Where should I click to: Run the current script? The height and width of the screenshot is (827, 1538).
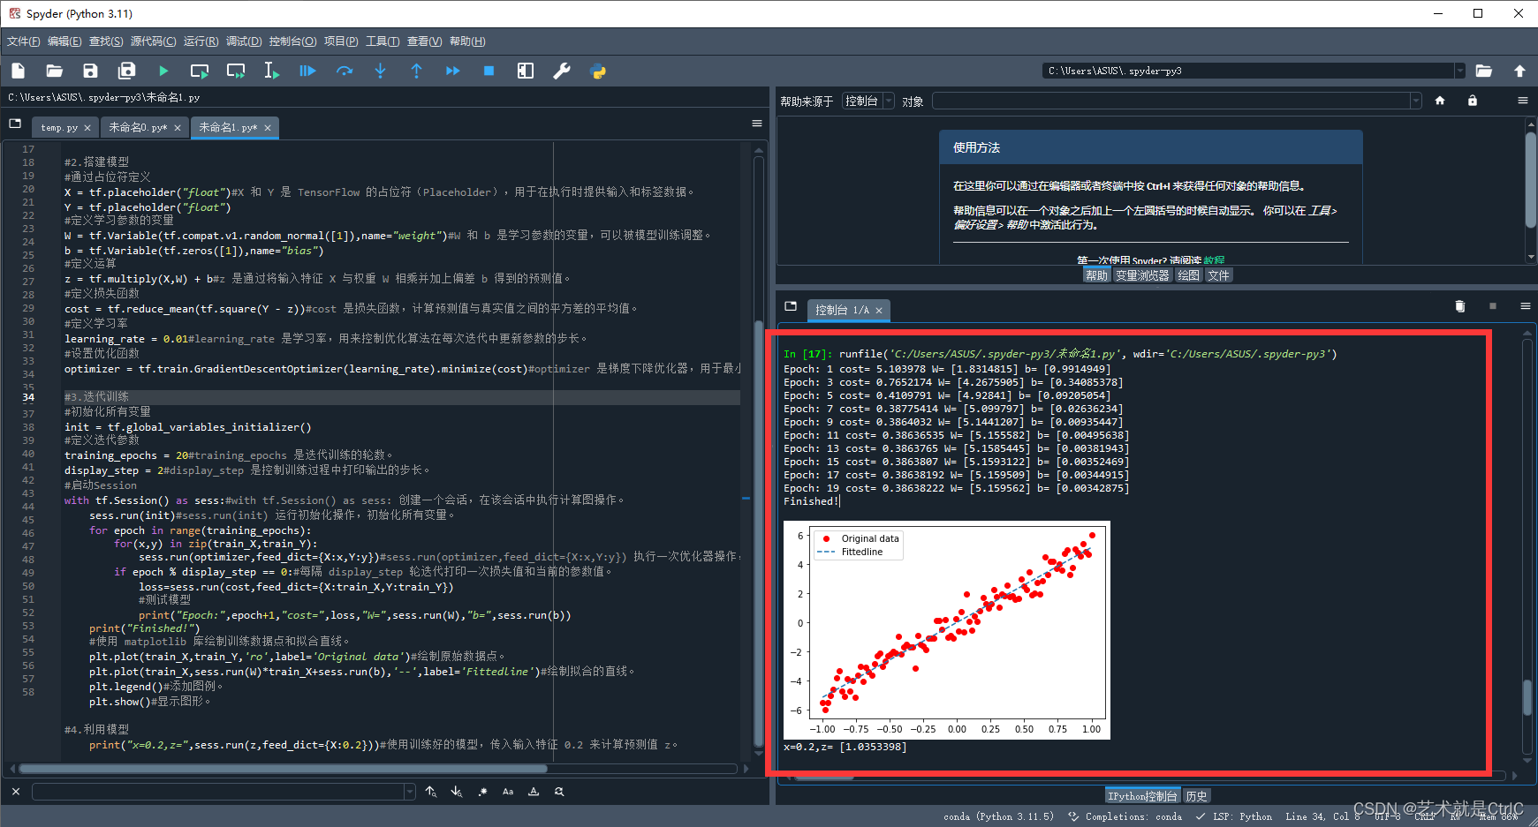pos(163,71)
